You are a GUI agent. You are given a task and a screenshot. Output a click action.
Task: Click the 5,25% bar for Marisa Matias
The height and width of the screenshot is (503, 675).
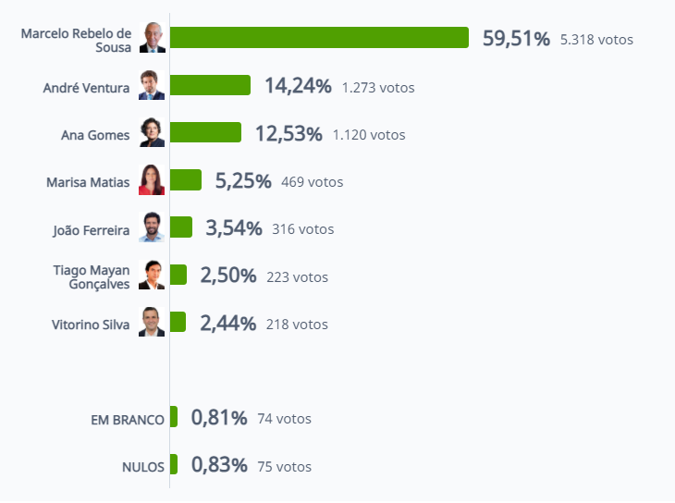click(x=186, y=179)
